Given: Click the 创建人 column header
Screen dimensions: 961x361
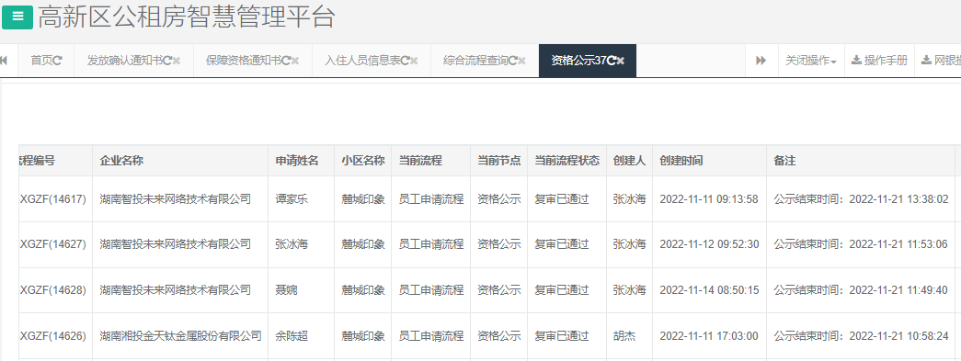Looking at the screenshot, I should pos(629,161).
